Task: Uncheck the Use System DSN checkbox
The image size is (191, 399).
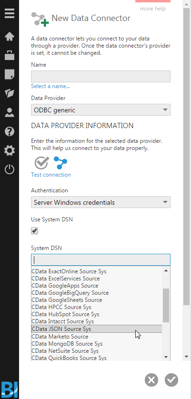Action: coord(34,231)
